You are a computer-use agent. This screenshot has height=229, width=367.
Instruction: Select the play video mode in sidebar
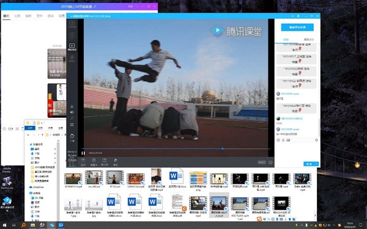tap(72, 46)
